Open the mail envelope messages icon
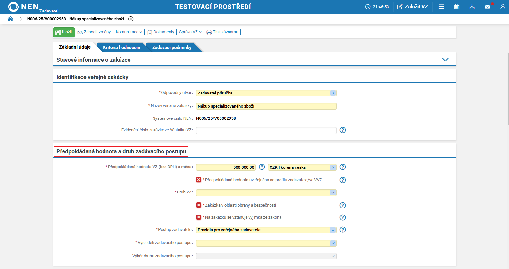The width and height of the screenshot is (509, 269). (487, 7)
